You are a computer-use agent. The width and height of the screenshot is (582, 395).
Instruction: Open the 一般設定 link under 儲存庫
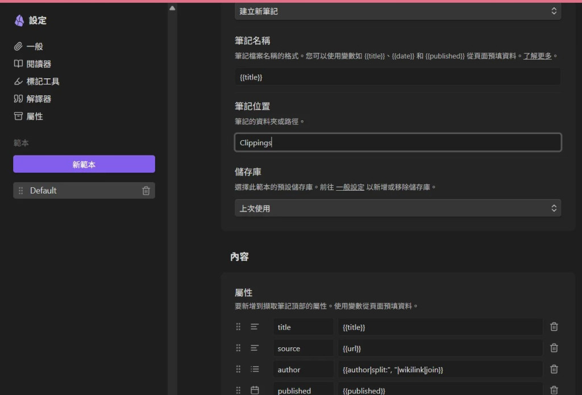(x=350, y=187)
